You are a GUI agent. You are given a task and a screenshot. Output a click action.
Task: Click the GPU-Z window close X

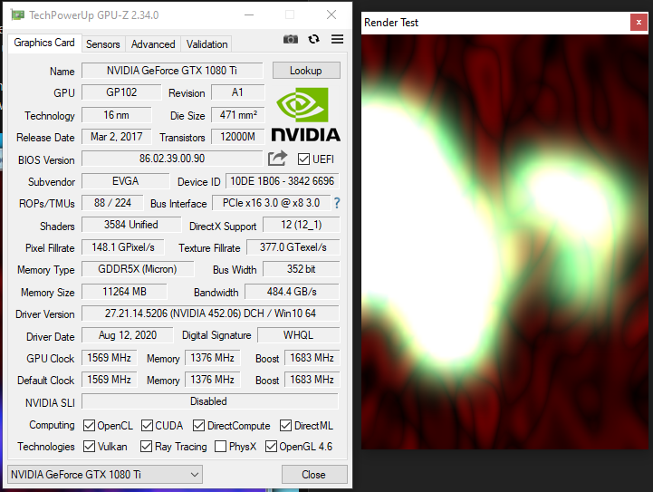(x=331, y=15)
